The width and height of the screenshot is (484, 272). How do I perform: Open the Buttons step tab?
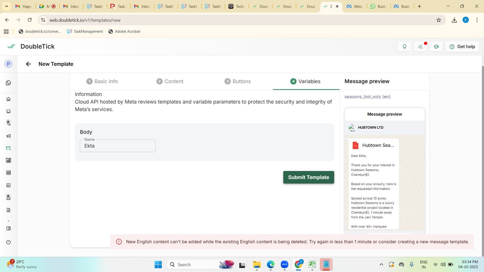238,81
